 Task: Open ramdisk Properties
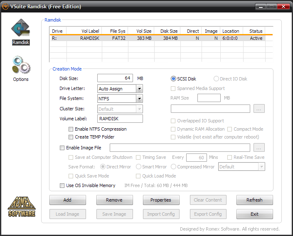point(161,200)
